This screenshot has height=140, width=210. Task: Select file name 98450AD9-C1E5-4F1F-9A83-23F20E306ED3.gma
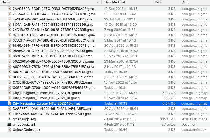tap(53, 51)
